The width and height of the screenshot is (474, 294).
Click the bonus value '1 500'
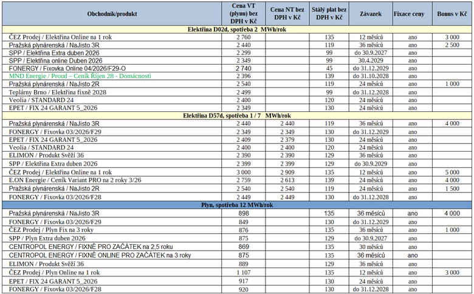[452, 189]
